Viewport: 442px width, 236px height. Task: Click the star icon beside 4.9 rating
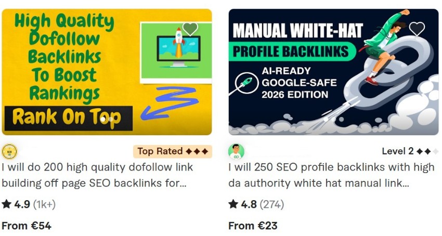[x=6, y=204]
